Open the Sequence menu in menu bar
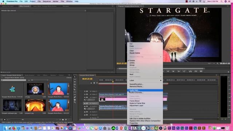 click(x=47, y=1)
